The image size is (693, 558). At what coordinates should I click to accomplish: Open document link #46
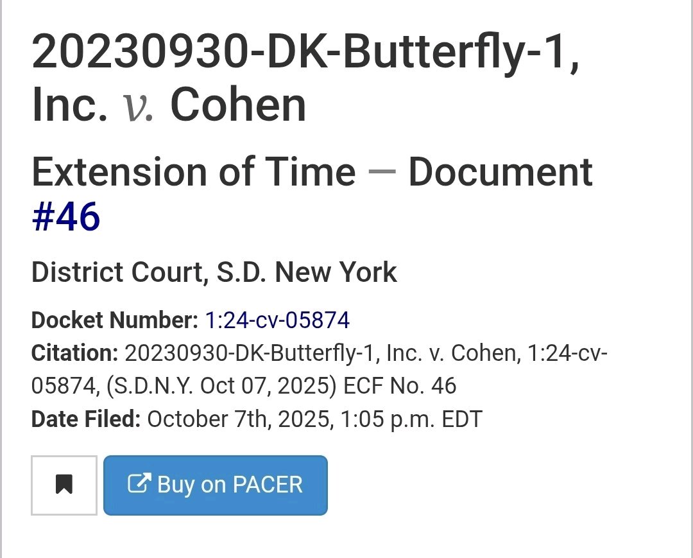(x=66, y=217)
